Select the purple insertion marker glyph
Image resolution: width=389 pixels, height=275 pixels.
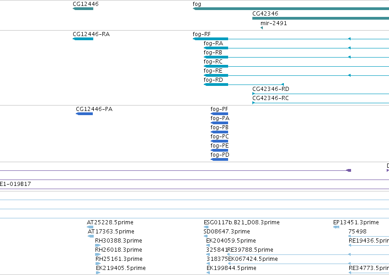click(x=349, y=170)
